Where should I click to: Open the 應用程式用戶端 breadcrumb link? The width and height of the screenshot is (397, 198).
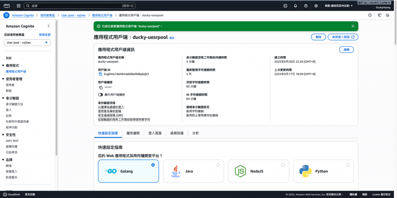click(x=102, y=15)
